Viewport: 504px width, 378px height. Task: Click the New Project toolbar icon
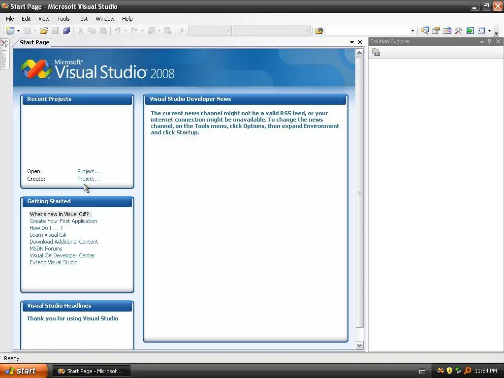tap(10, 31)
